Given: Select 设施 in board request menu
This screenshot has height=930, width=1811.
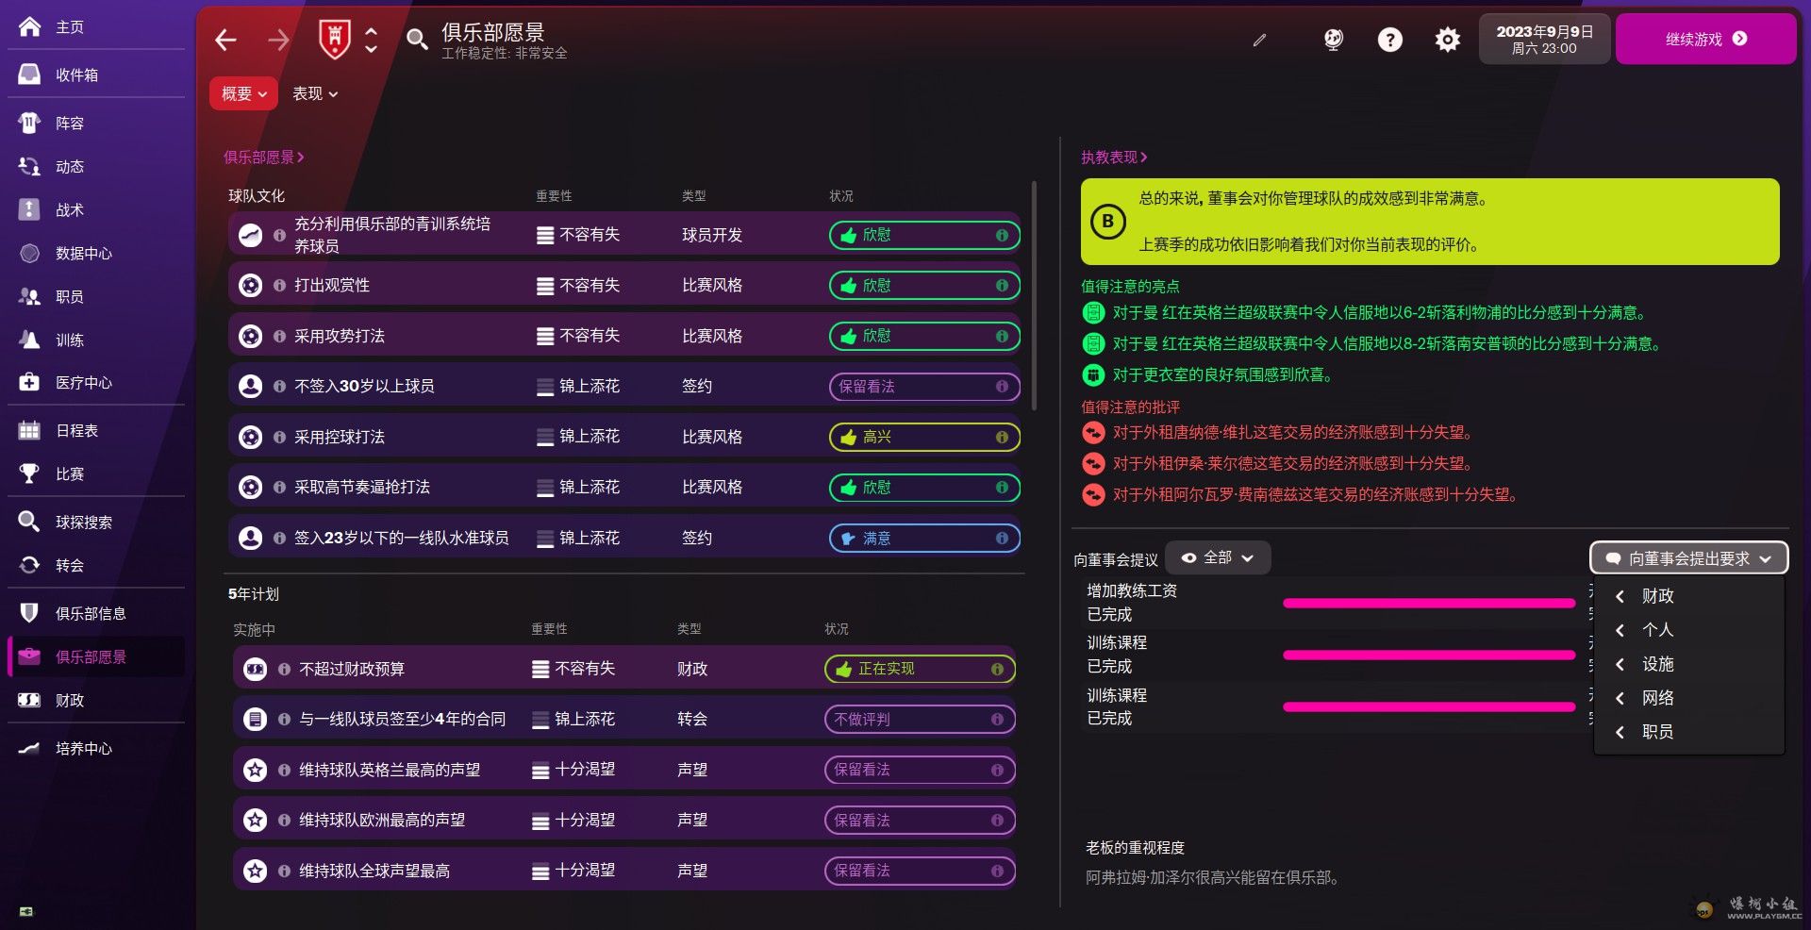Looking at the screenshot, I should pyautogui.click(x=1657, y=664).
